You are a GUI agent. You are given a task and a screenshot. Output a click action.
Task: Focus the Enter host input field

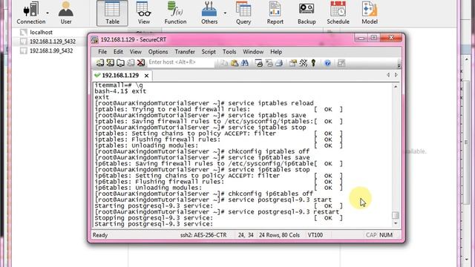pyautogui.click(x=181, y=62)
